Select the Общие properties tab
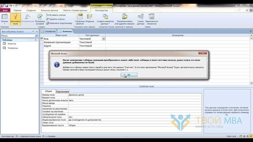Viewport: 253px width, 142px height. click(x=48, y=91)
